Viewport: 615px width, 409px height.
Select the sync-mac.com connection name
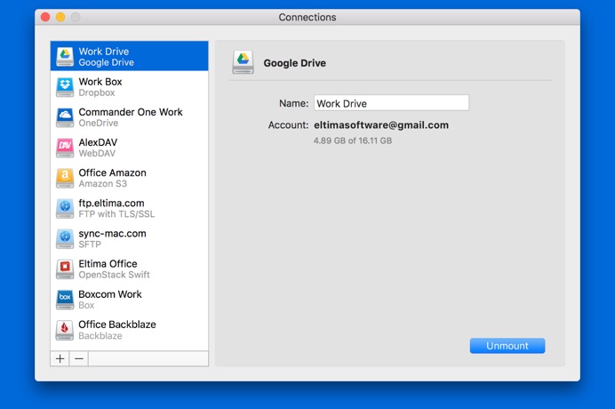112,234
